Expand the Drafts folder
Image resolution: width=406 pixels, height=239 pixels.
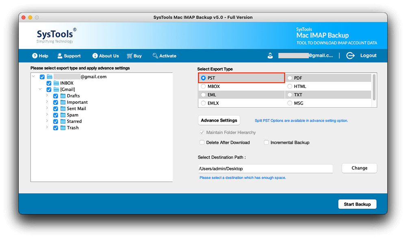pyautogui.click(x=47, y=95)
